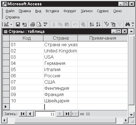Viewport: 136px width, 125px height.
Task: Click the Sort Ascending toolbar icon
Action: (x=92, y=24)
